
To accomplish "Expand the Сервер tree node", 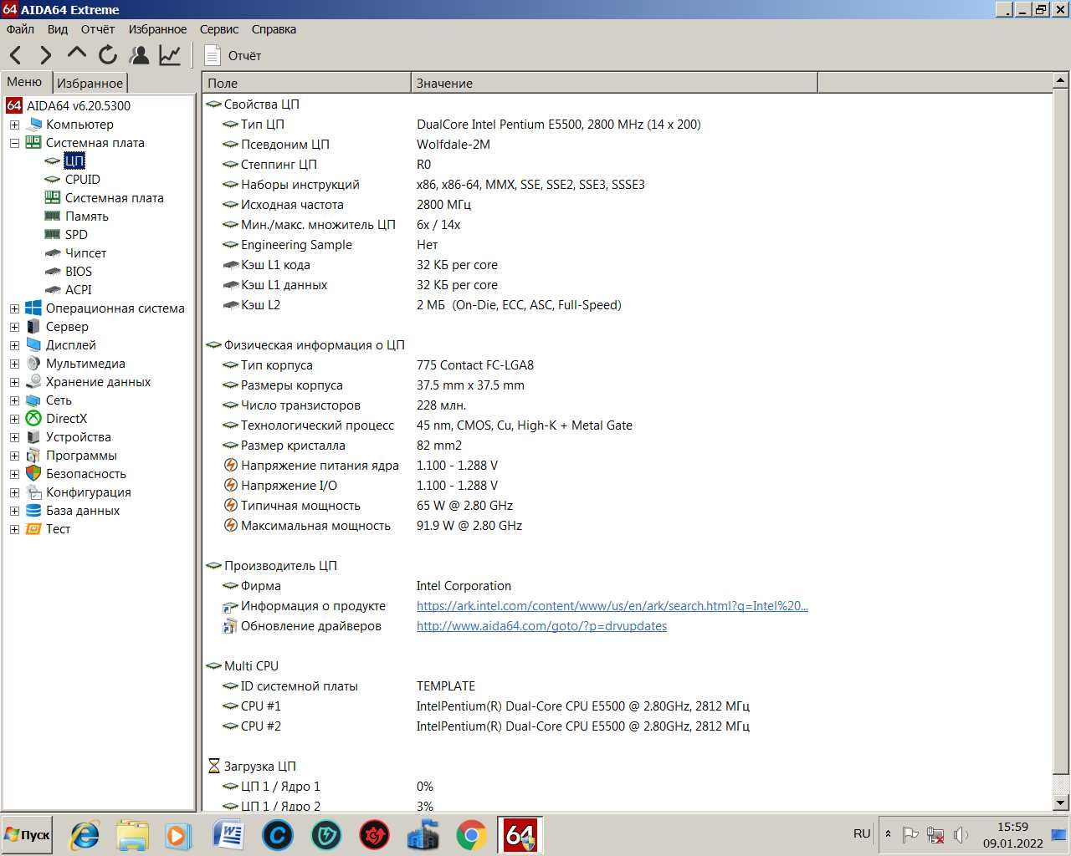I will (14, 327).
